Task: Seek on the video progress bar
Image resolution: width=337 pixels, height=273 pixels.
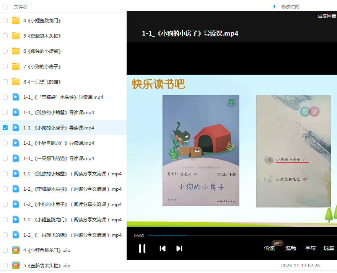Action: click(x=243, y=235)
